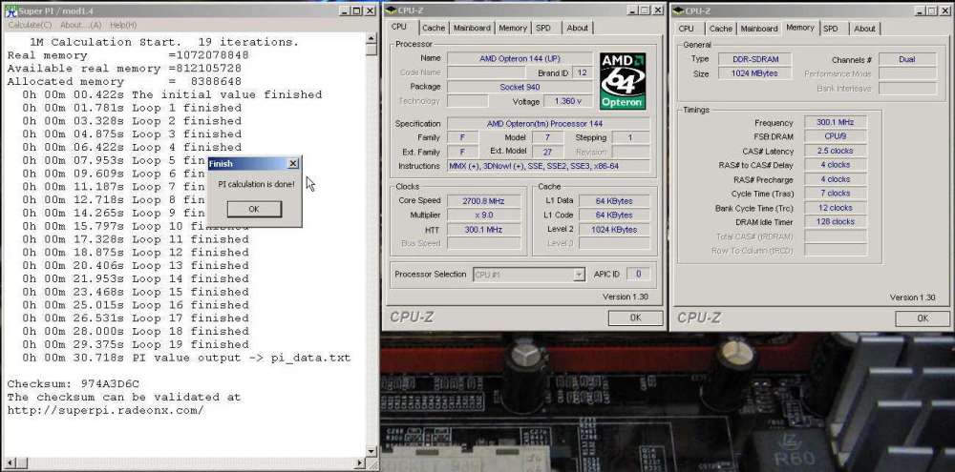The height and width of the screenshot is (472, 955).
Task: Switch to SPD tab in right CPU-Z window
Action: coord(831,29)
